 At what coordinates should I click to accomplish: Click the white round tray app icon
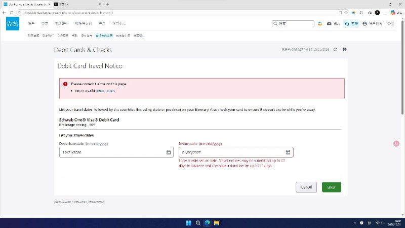tap(361, 223)
